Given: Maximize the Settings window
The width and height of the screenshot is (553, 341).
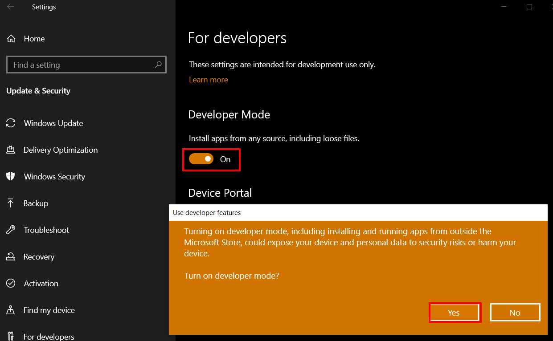Looking at the screenshot, I should (x=529, y=7).
